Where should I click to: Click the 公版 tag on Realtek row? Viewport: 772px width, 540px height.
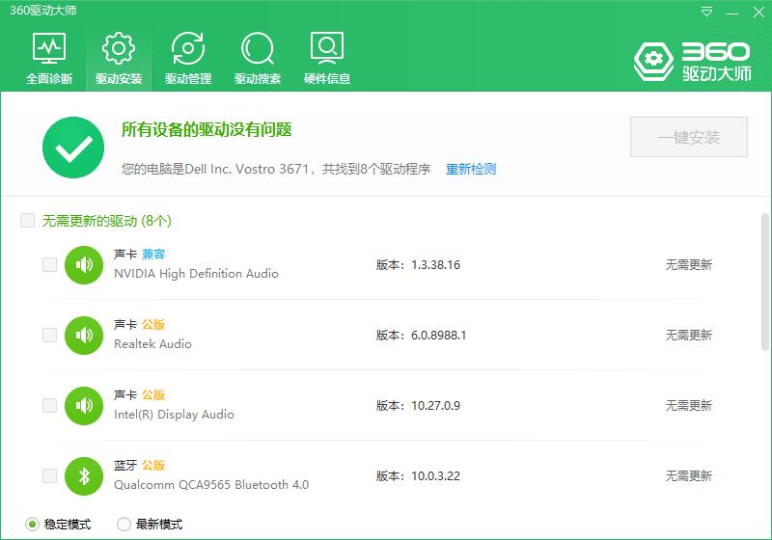coord(153,325)
